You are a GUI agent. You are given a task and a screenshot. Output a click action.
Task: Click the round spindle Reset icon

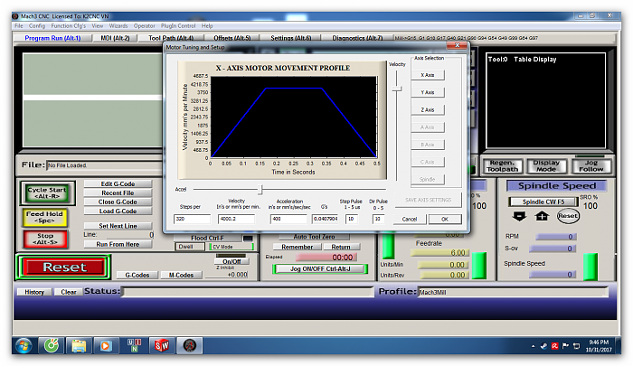click(568, 216)
